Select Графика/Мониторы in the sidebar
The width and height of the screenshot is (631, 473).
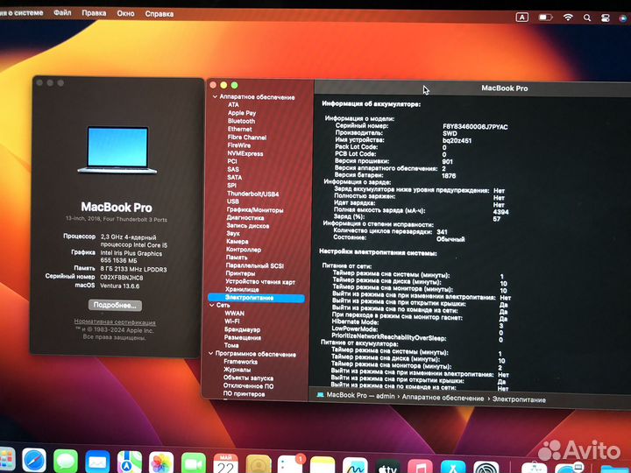tap(255, 210)
